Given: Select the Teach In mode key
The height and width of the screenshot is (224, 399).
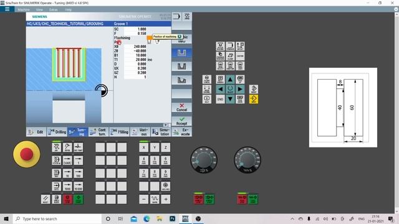Looking at the screenshot, I should click(56, 161).
